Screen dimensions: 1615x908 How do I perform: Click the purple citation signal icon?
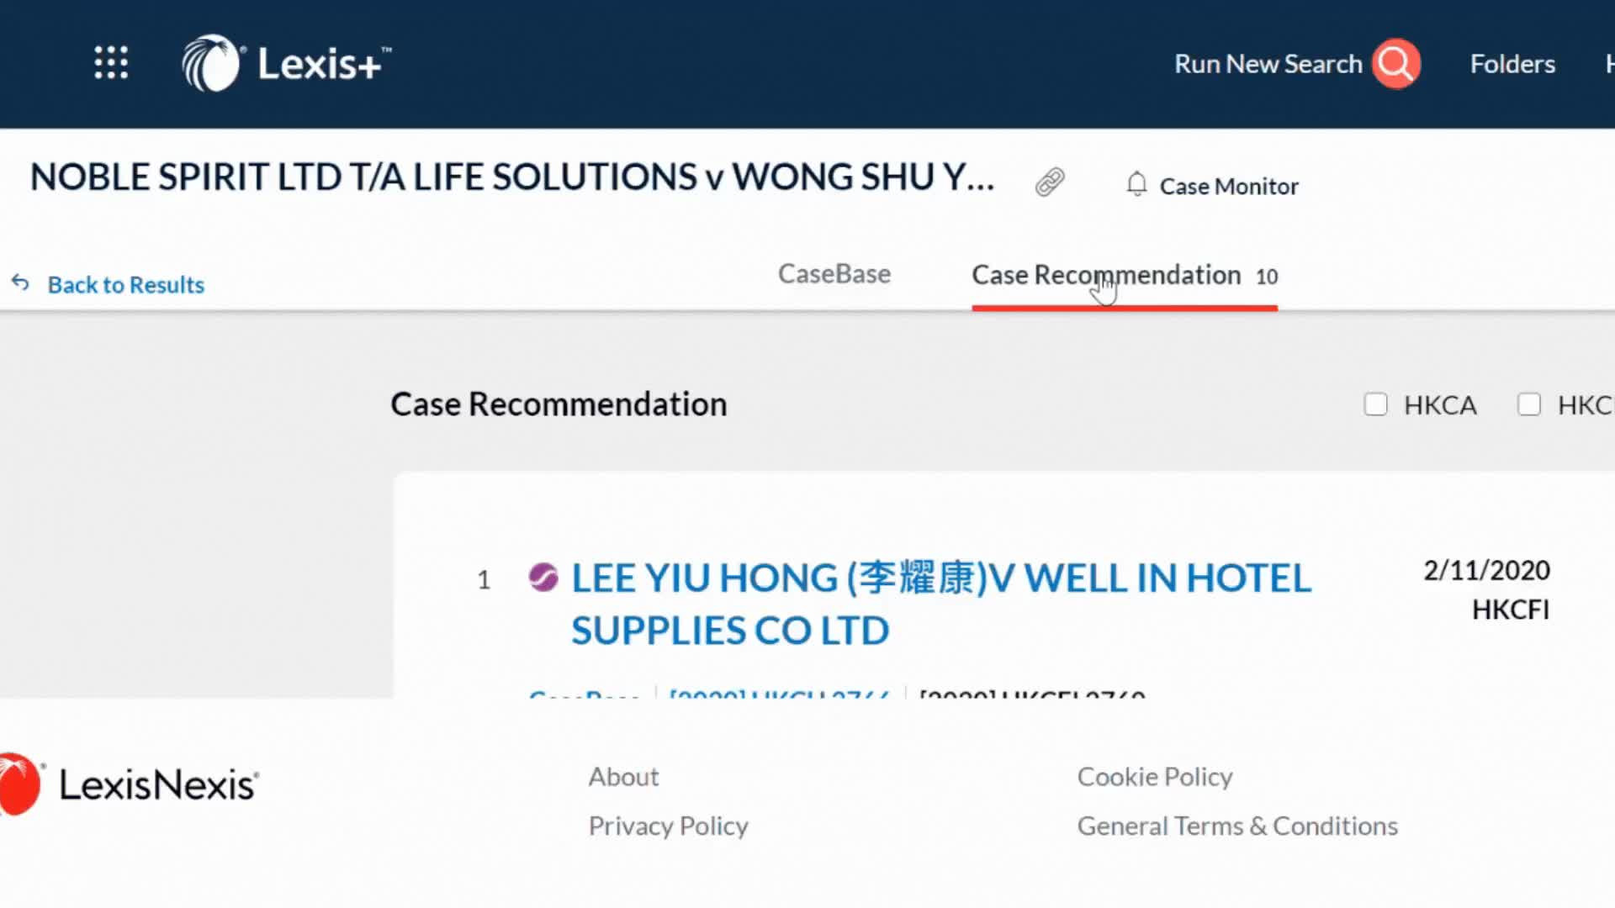coord(543,578)
